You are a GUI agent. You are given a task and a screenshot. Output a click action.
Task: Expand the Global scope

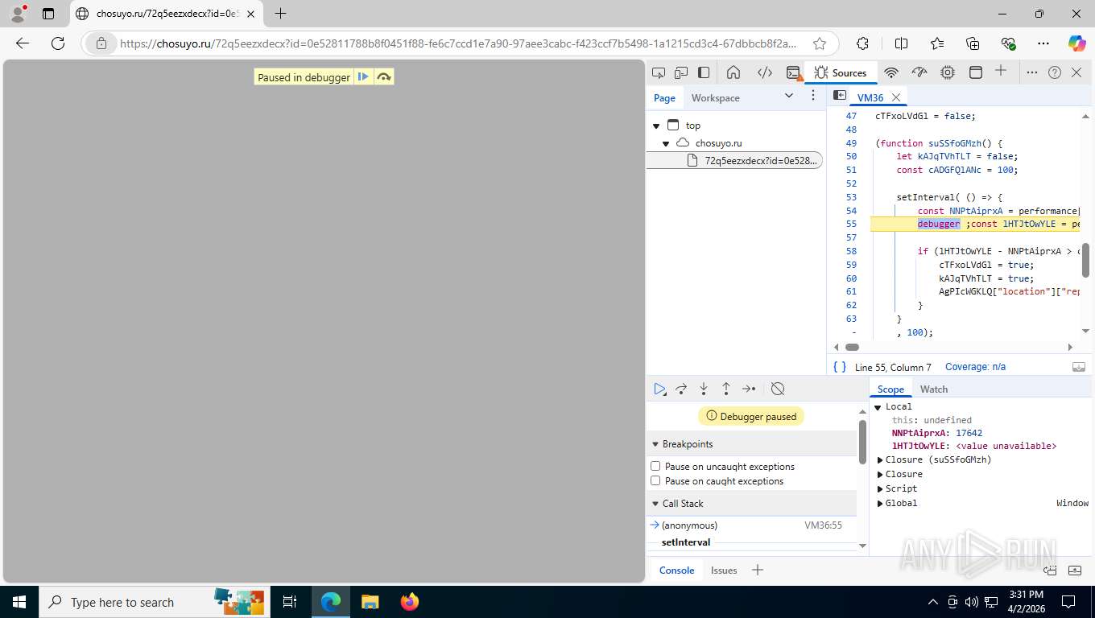click(x=880, y=504)
